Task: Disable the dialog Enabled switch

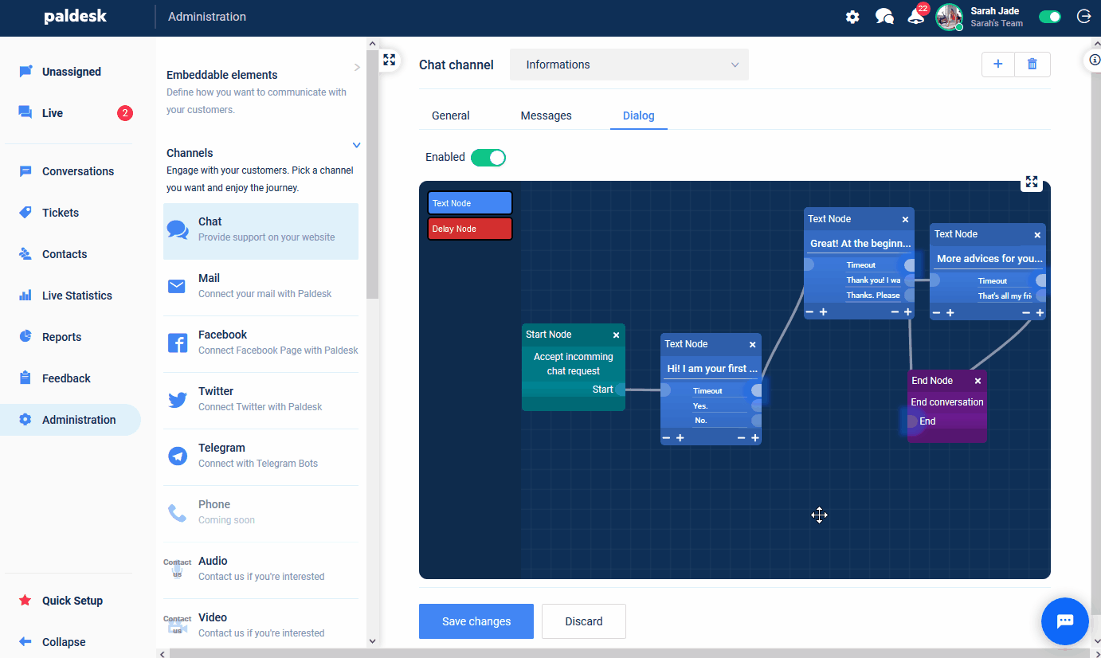Action: 488,157
